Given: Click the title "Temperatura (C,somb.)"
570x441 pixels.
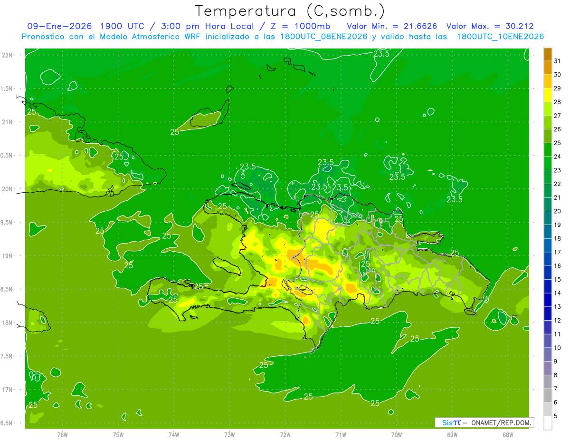Looking at the screenshot, I should coord(290,10).
